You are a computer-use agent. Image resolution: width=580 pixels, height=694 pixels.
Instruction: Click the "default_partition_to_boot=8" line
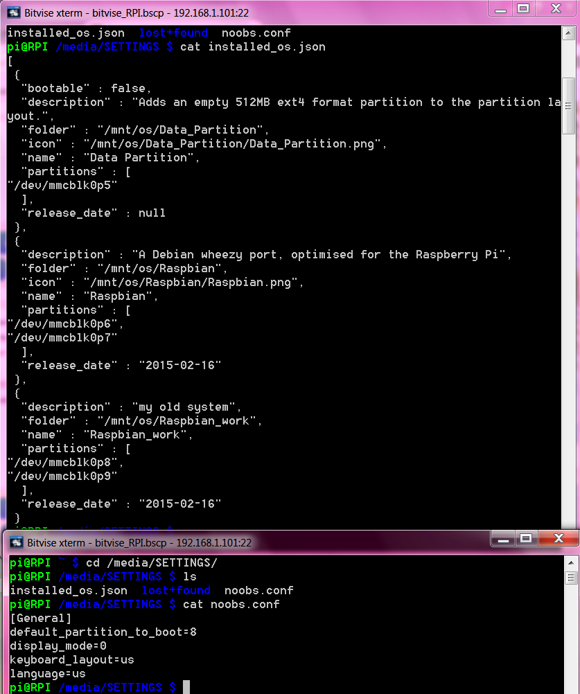click(x=103, y=632)
